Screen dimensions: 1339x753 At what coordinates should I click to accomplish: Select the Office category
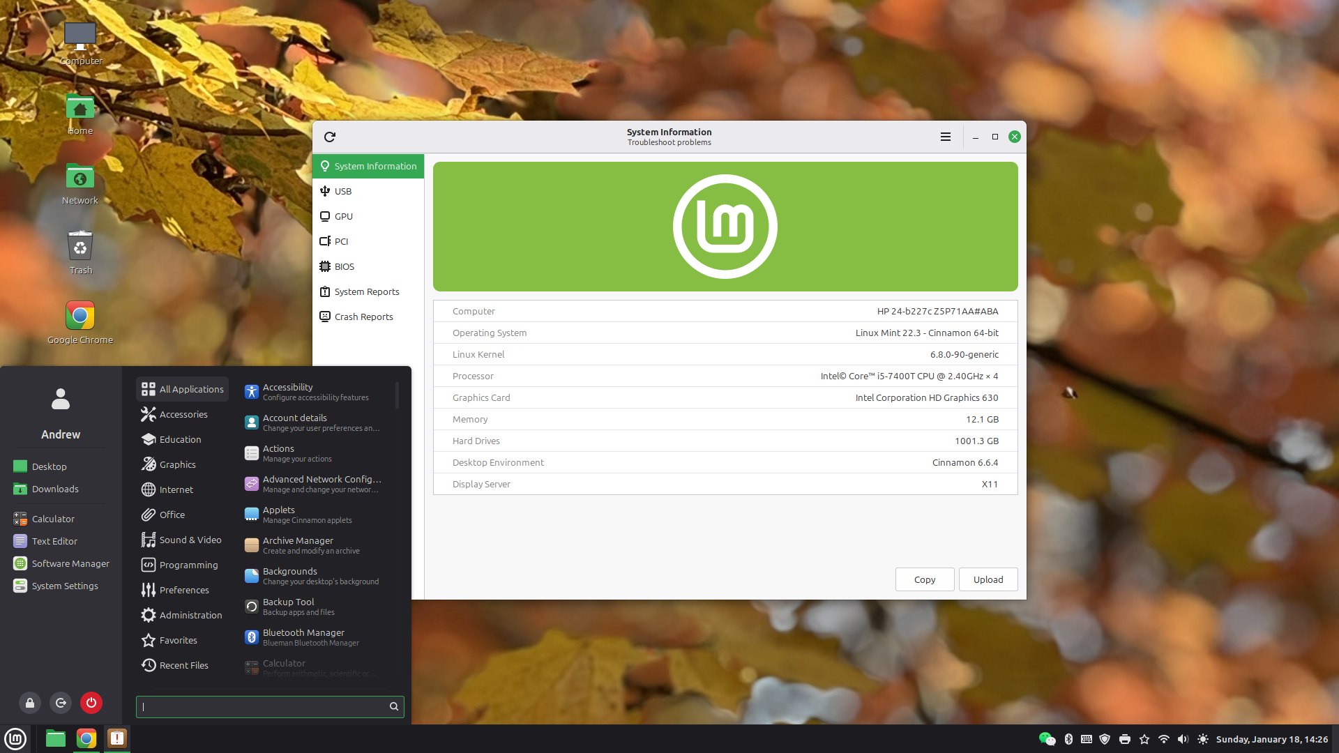183,515
